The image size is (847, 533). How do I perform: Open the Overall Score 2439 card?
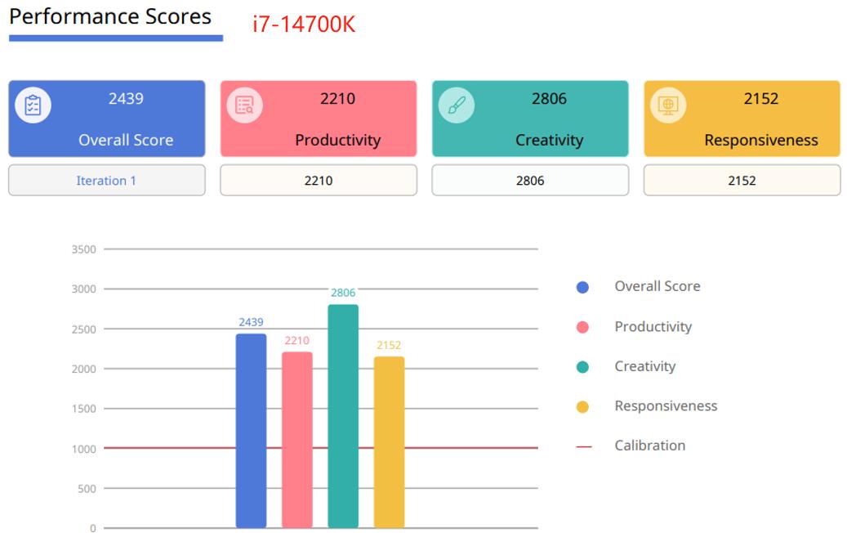click(107, 119)
